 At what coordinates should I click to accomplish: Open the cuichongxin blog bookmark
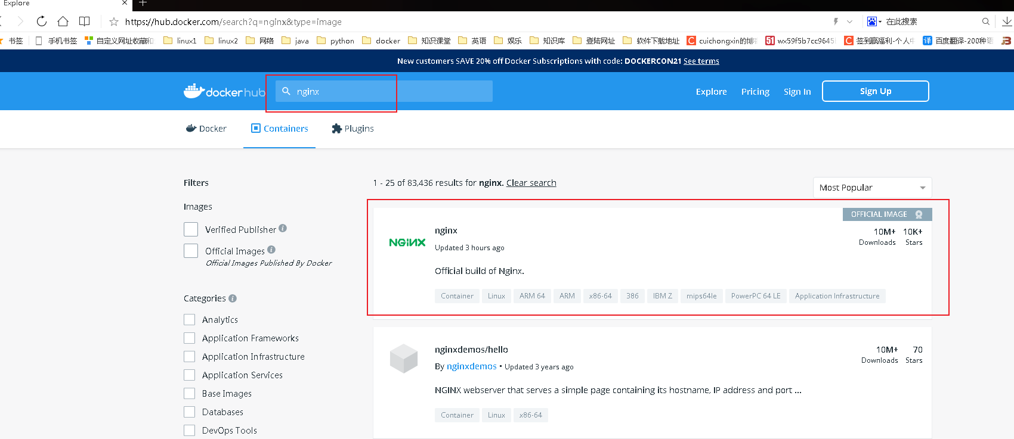722,41
